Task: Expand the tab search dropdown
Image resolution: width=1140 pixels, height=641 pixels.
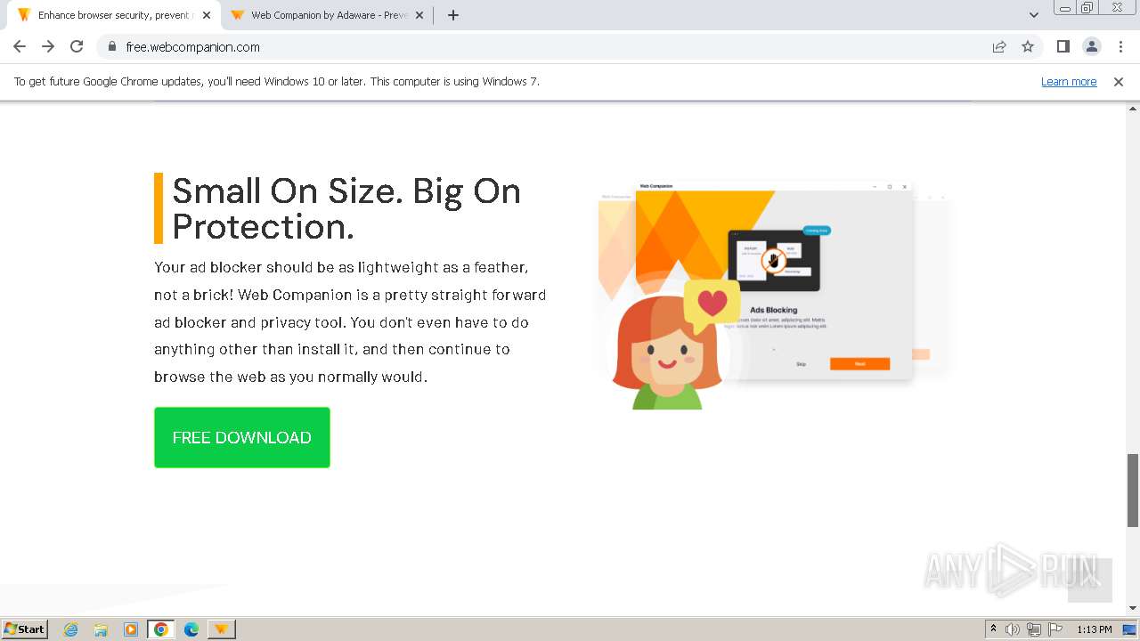Action: pos(1033,15)
